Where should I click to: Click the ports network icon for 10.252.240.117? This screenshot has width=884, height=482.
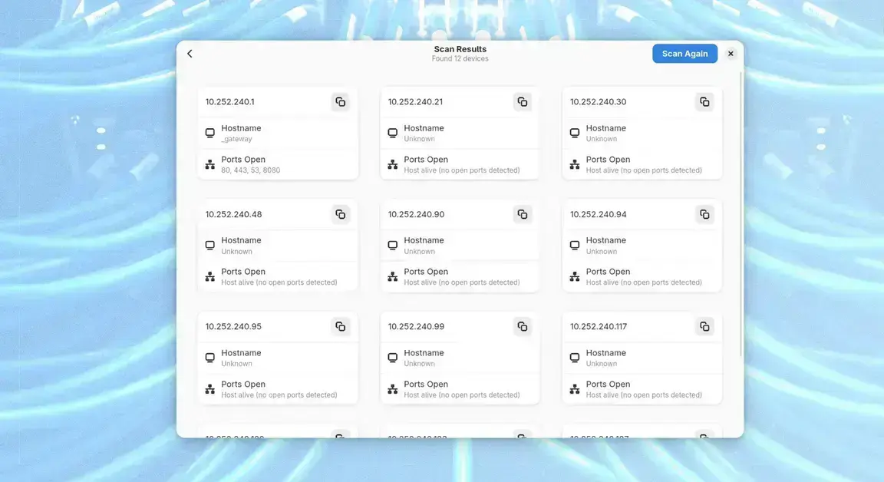[x=575, y=389]
